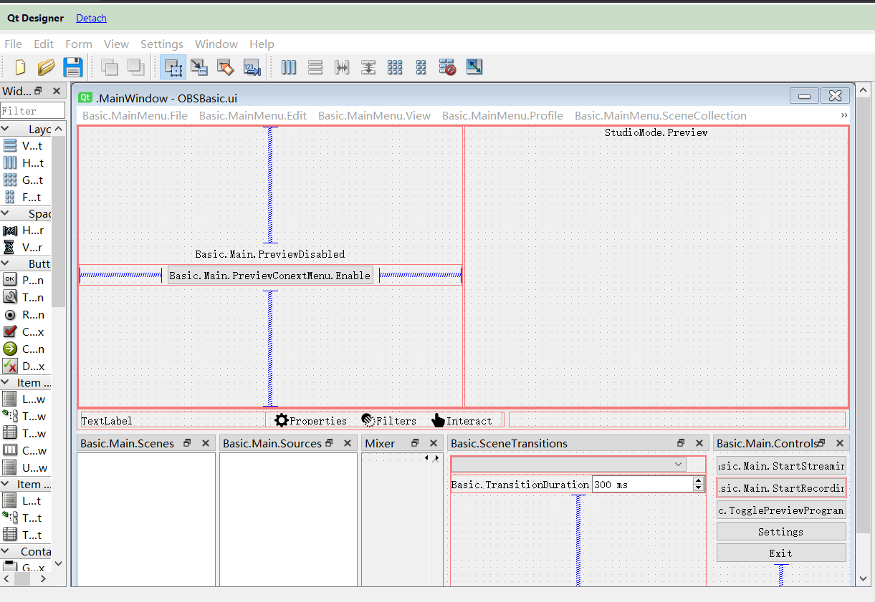Click the Break Layout toolbar icon
This screenshot has height=602, width=875.
pos(448,67)
